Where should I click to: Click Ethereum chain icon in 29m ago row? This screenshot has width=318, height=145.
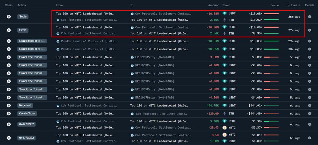click(9, 41)
